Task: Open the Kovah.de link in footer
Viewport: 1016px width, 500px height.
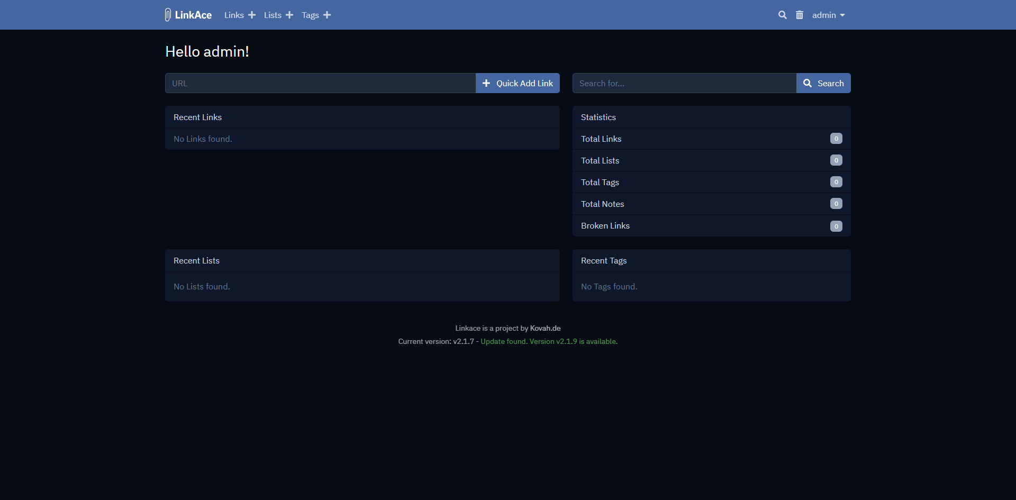Action: point(545,328)
